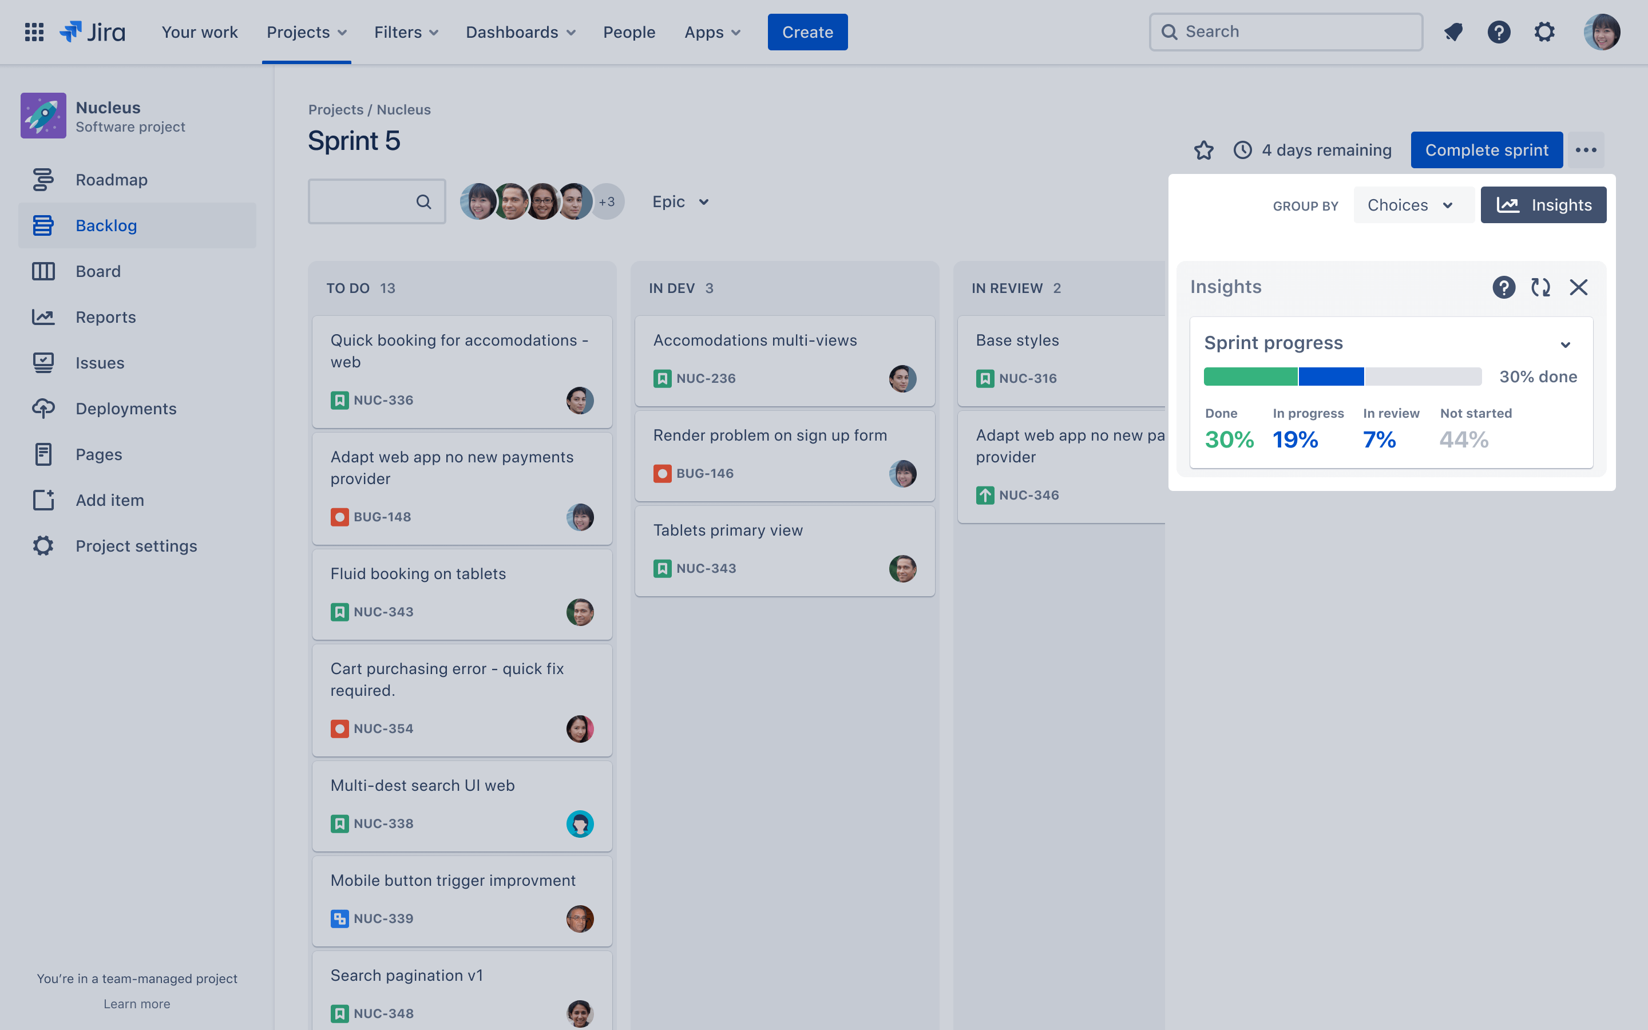
Task: Expand the Epic filter dropdown
Action: 681,201
